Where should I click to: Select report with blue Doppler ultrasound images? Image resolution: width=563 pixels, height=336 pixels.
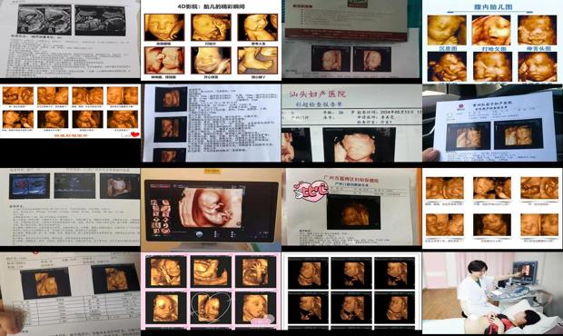tap(70, 207)
